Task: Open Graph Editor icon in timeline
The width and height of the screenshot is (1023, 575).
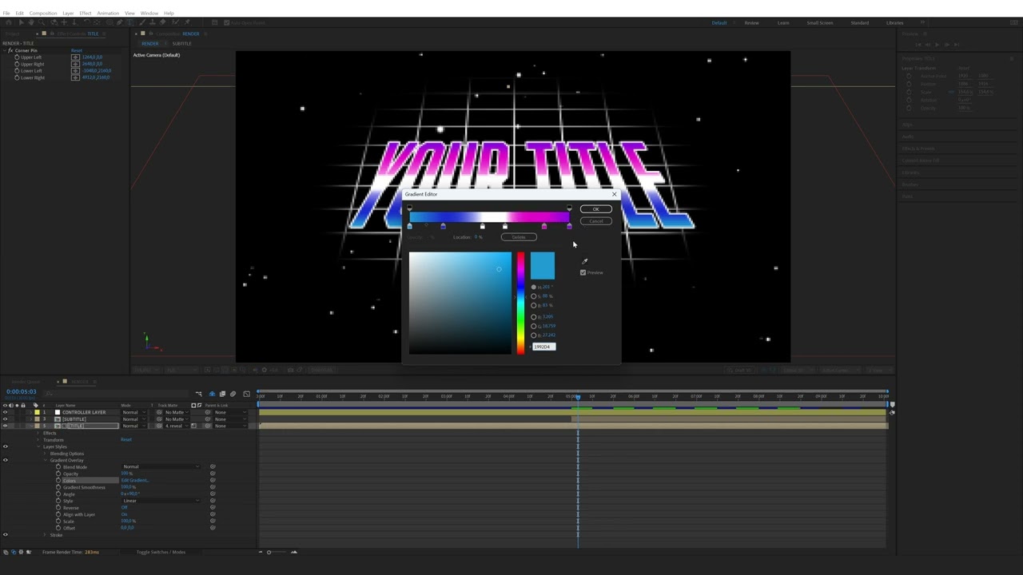Action: pos(246,394)
